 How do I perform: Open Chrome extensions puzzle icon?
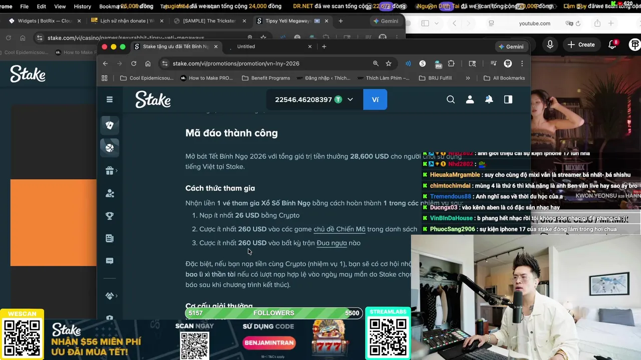click(451, 63)
